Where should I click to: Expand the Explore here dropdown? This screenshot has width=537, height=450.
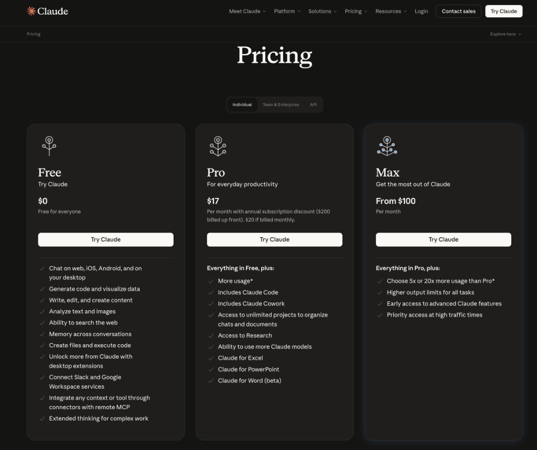(x=506, y=34)
